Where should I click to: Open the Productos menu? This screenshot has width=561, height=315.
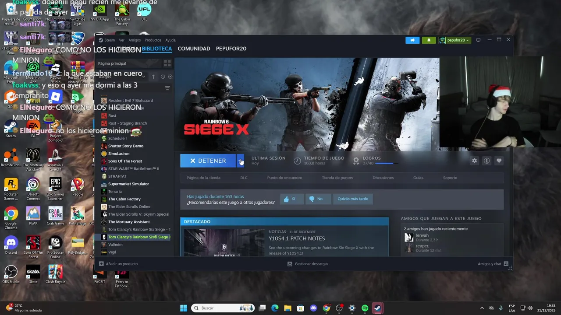tap(153, 40)
